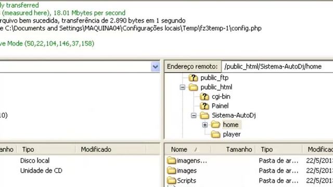The image size is (333, 187).
Task: Select the imagens... folder name
Action: click(x=192, y=161)
